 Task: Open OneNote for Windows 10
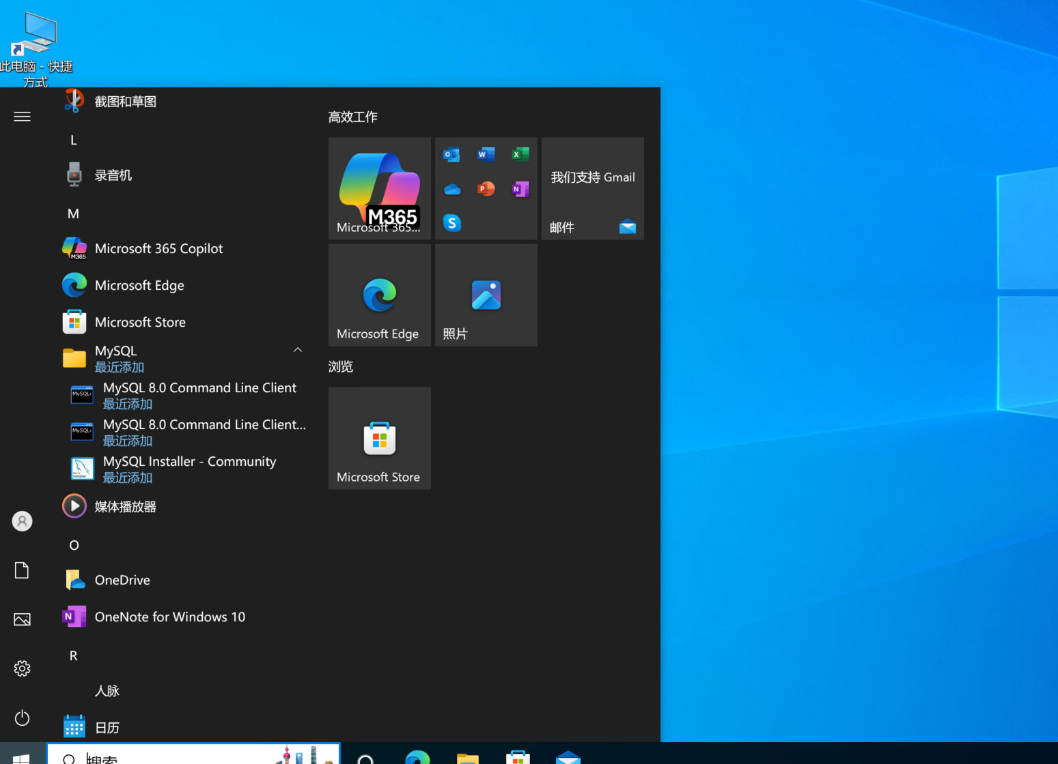point(169,617)
